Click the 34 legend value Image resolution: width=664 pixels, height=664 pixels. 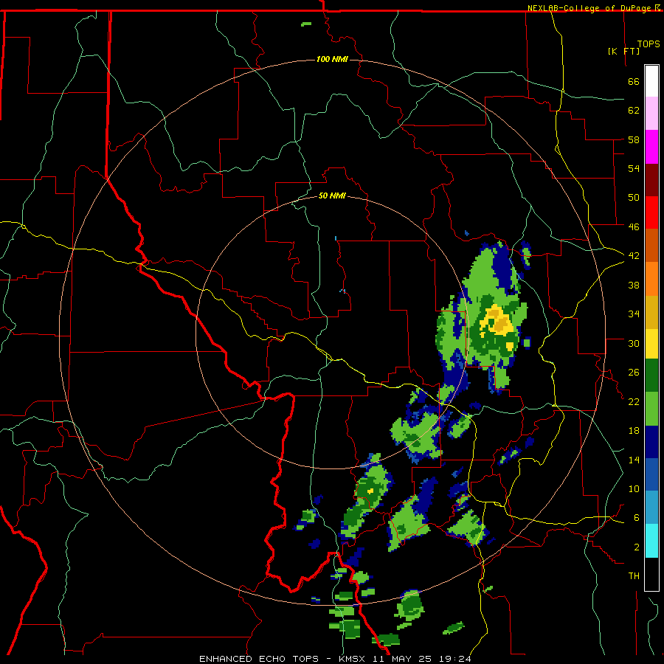634,314
